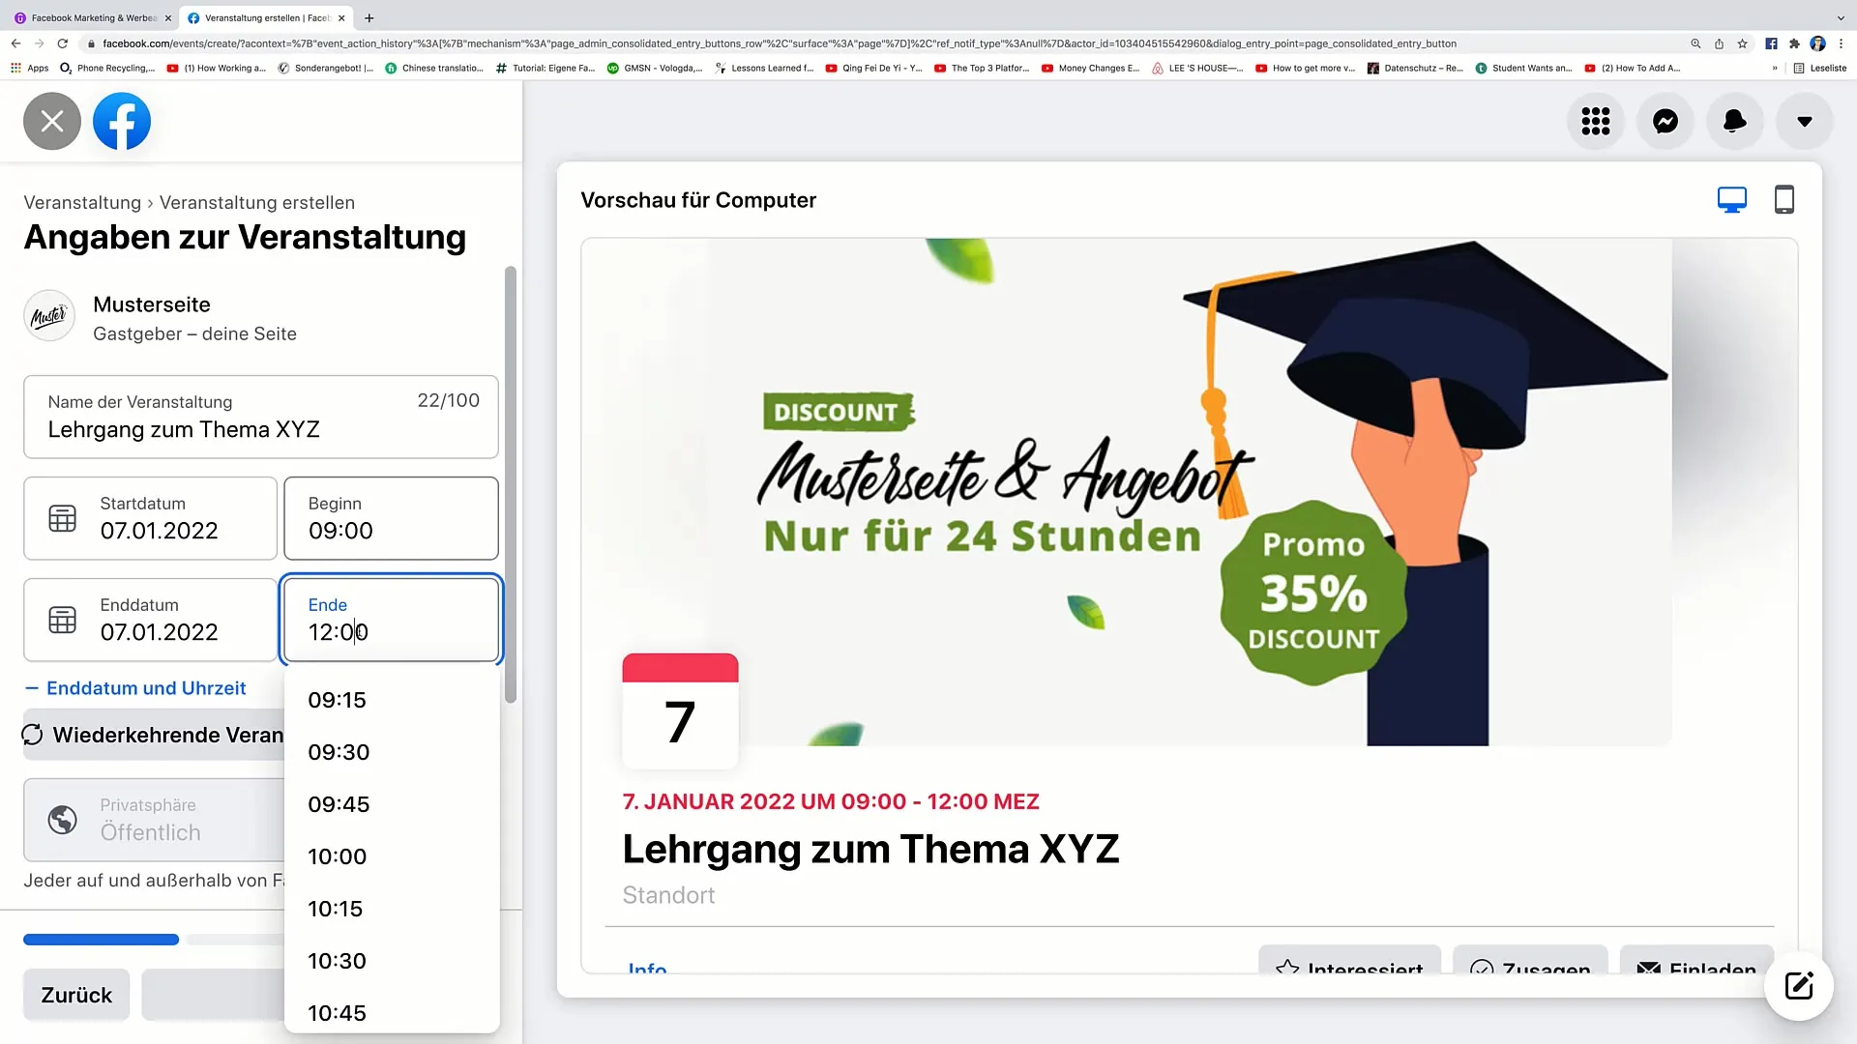Open account dropdown arrow
This screenshot has height=1044, width=1857.
coord(1805,121)
